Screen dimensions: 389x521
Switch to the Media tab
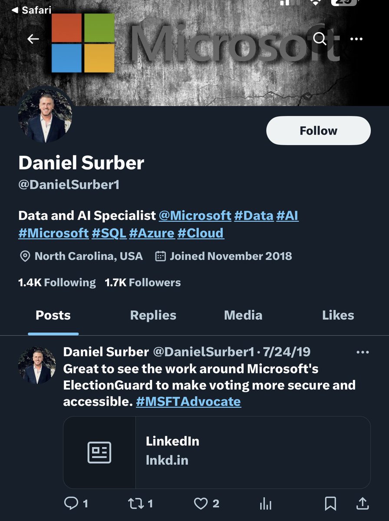coord(243,315)
